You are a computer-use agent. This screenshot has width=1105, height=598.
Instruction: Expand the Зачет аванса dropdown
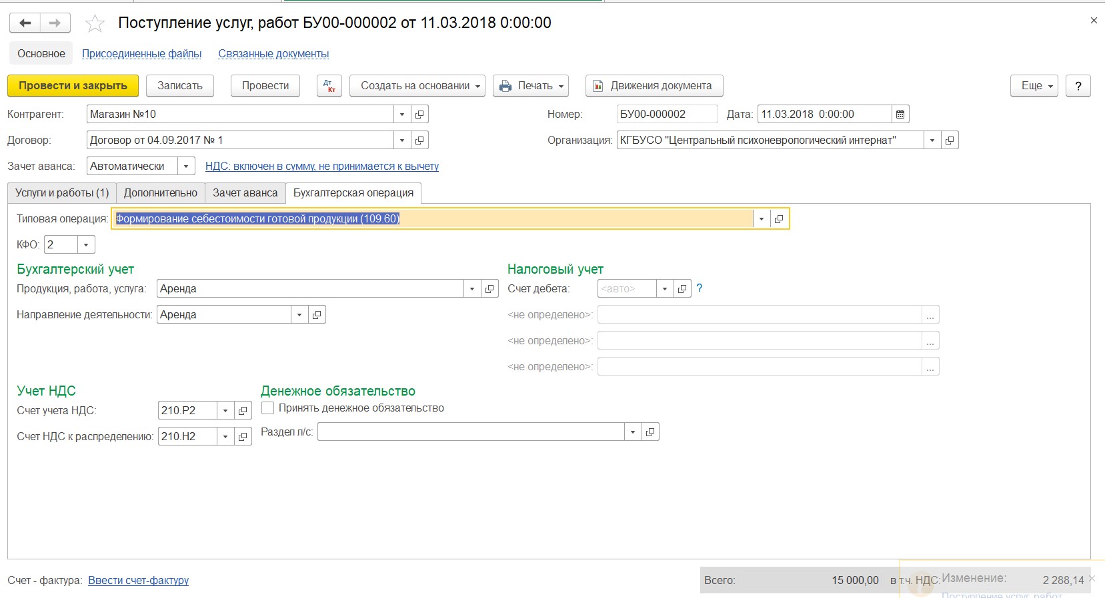[x=186, y=166]
